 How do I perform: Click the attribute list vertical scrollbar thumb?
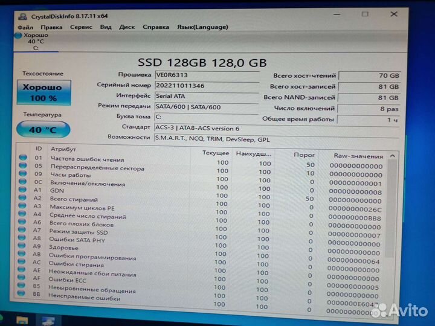tap(390, 209)
